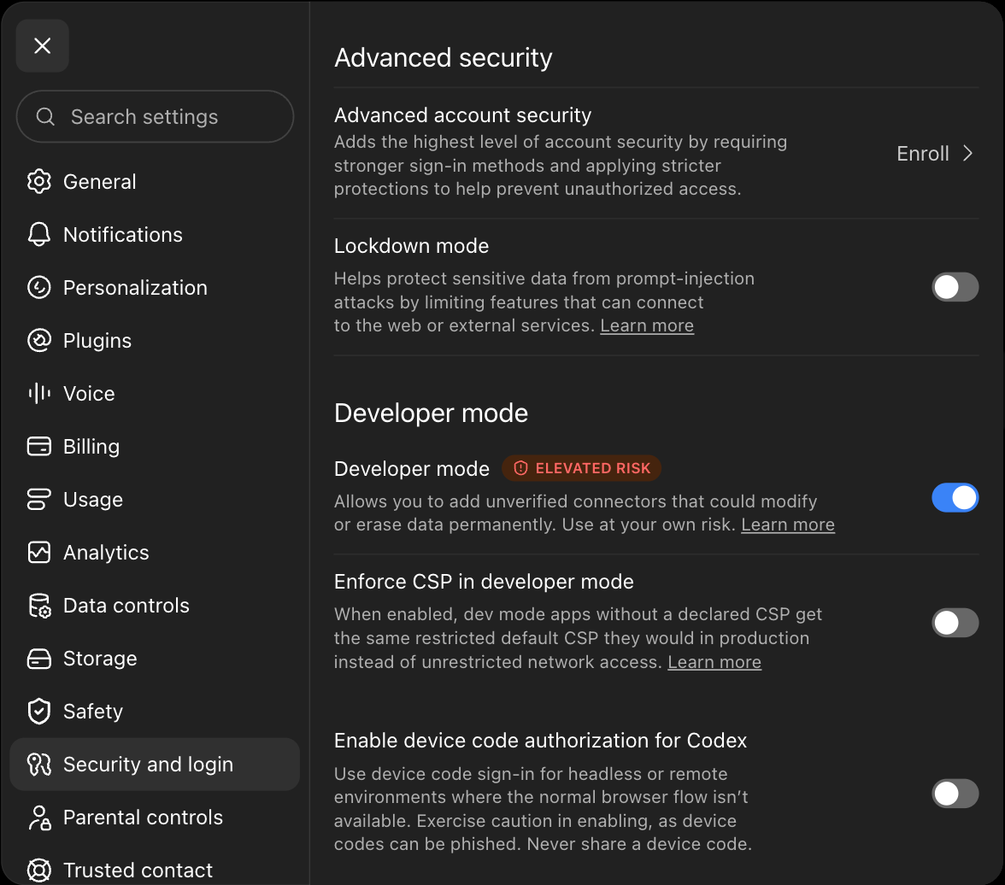Viewport: 1005px width, 885px height.
Task: Click the Plugins icon in the sidebar
Action: coord(39,340)
